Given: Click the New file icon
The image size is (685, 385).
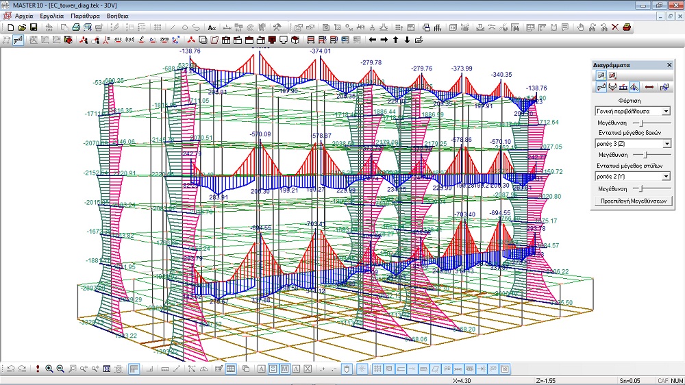Looking at the screenshot, I should [x=10, y=27].
